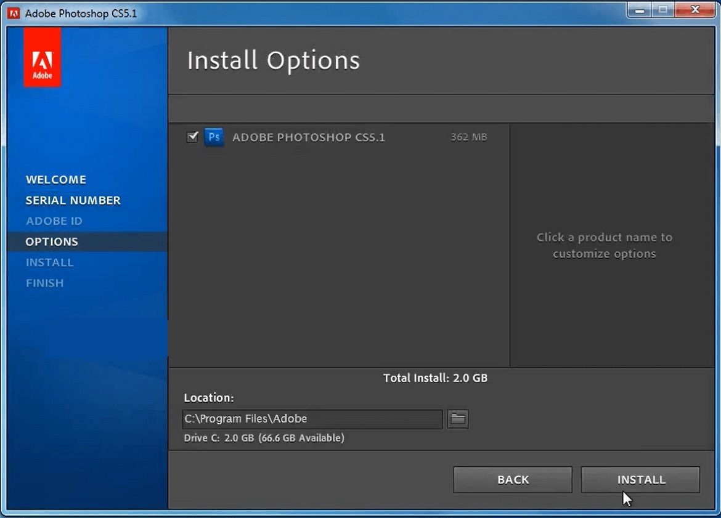Click the 362 MB size value
721x518 pixels.
[x=468, y=137]
